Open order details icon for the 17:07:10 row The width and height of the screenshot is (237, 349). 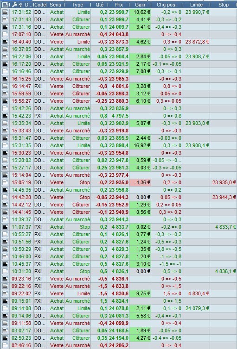coord(6,35)
